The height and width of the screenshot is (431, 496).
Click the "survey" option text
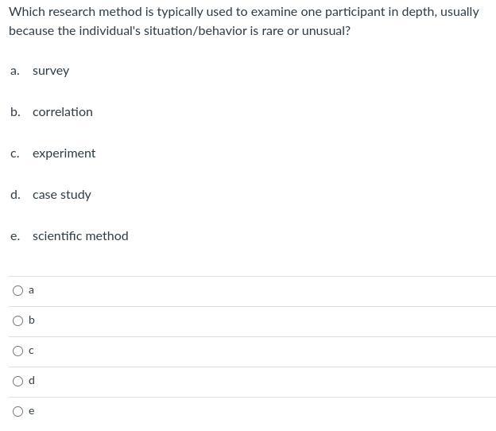click(x=51, y=71)
